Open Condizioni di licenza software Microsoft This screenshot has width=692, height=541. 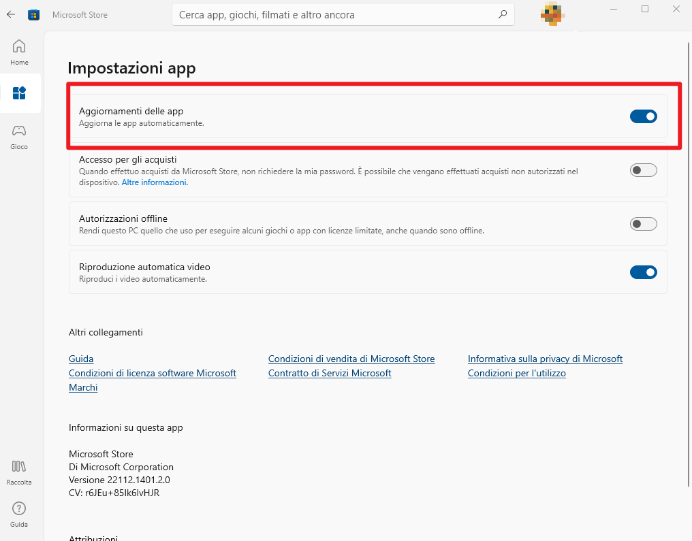153,373
